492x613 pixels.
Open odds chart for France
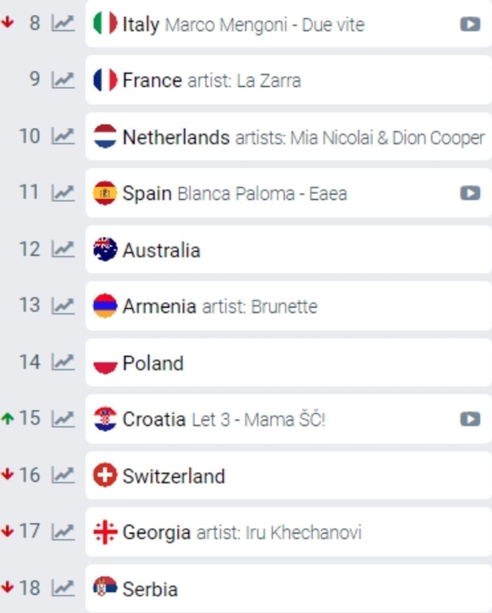63,80
